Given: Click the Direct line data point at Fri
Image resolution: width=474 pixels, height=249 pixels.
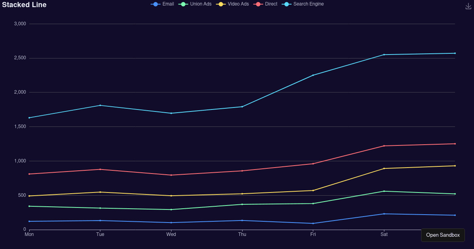Looking at the screenshot, I should coord(313,164).
